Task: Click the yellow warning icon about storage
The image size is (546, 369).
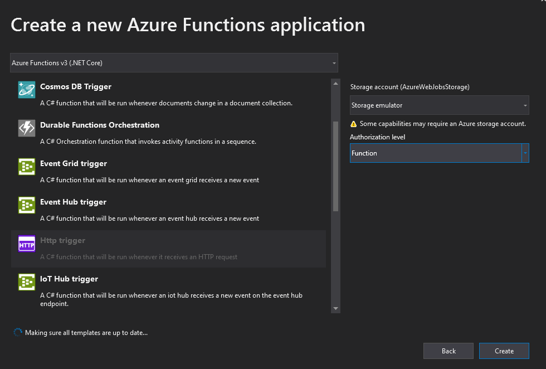Action: [x=353, y=124]
